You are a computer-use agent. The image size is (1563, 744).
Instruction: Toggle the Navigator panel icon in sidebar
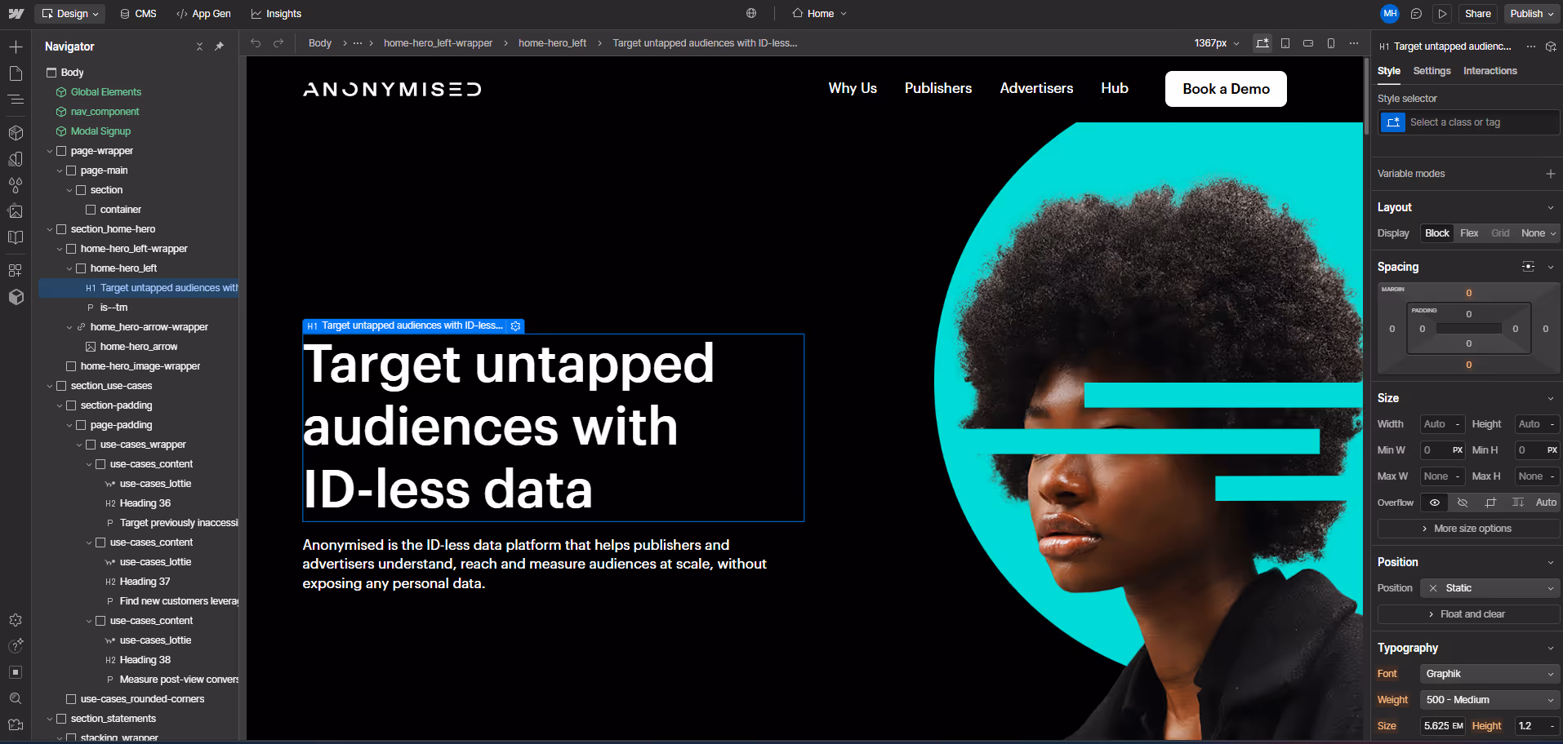(x=16, y=100)
